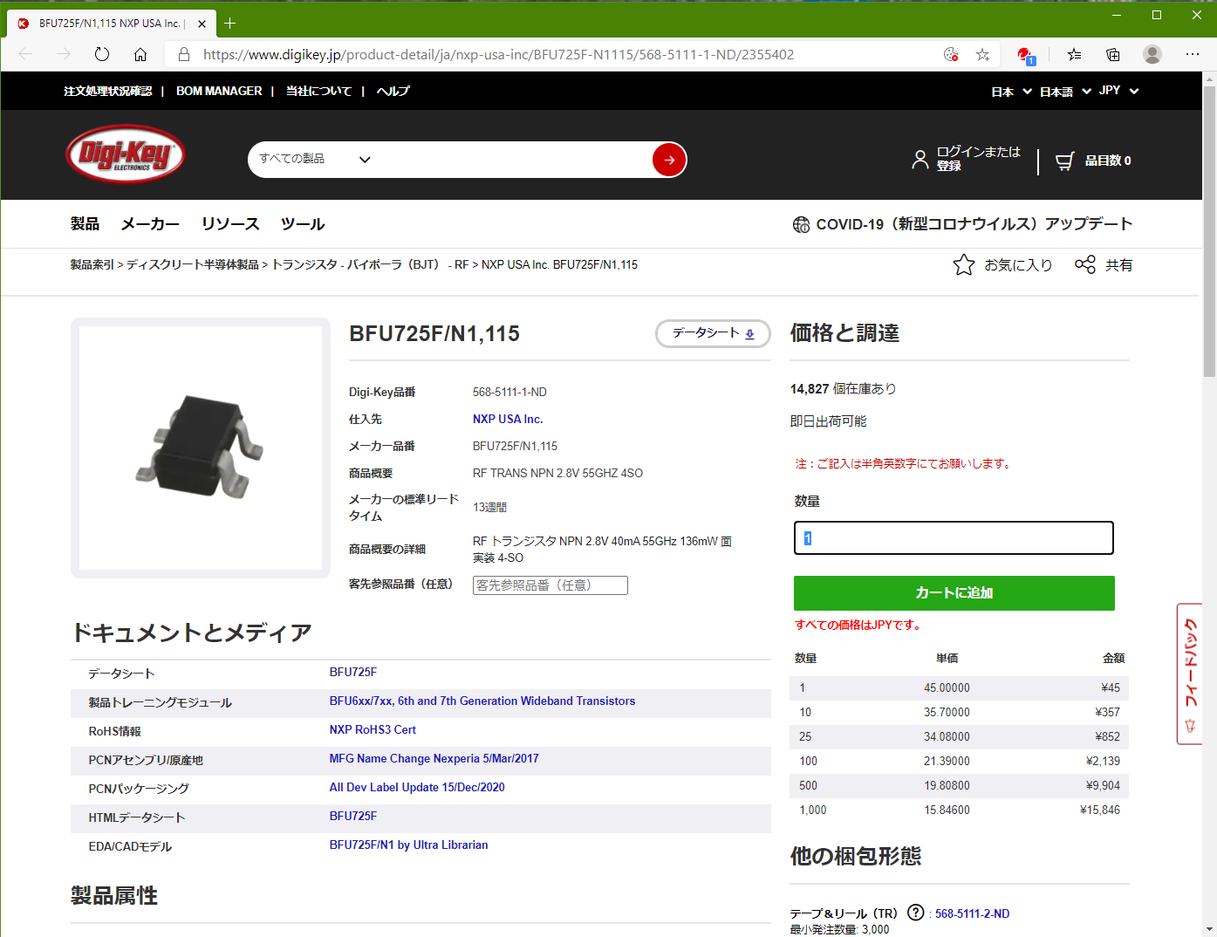Open browser settings ellipsis menu

pos(1193,54)
